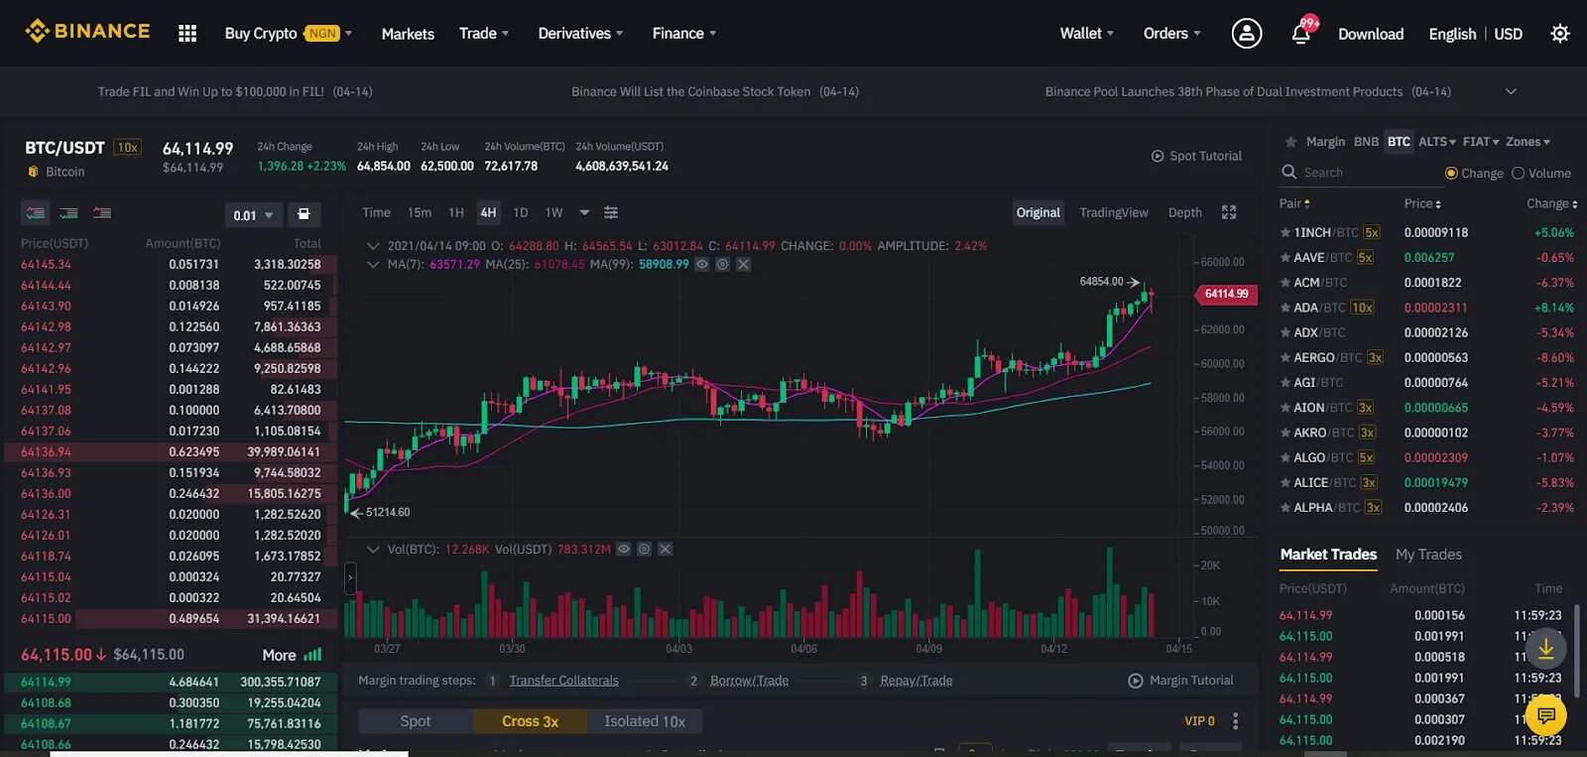The width and height of the screenshot is (1587, 757).
Task: Click the Margin Tutorial play icon
Action: (x=1136, y=681)
